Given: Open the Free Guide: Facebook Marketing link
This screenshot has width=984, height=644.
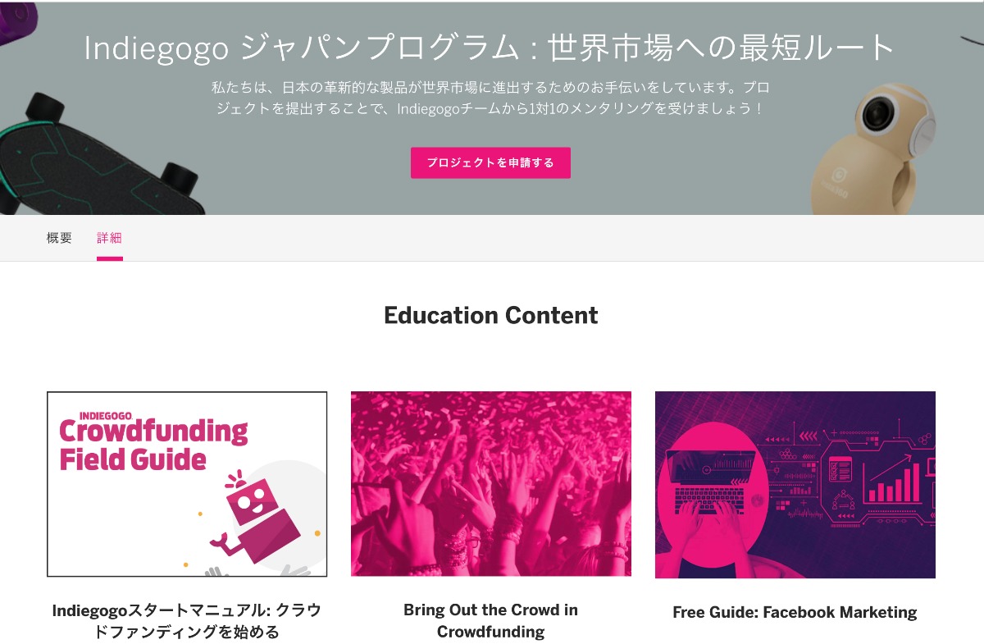Looking at the screenshot, I should (795, 612).
